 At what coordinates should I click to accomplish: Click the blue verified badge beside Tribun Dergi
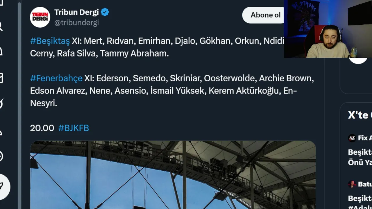pos(105,12)
